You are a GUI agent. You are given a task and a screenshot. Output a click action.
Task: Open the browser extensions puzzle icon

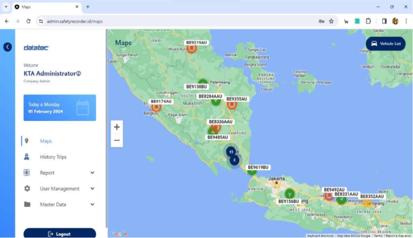tap(368, 21)
